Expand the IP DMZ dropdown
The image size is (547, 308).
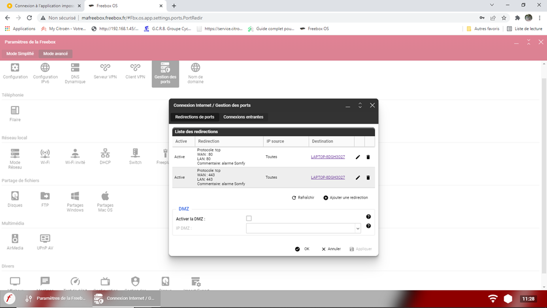click(358, 229)
